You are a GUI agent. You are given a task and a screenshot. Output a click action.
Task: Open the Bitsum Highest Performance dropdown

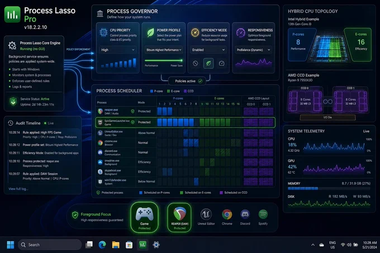[x=164, y=50]
